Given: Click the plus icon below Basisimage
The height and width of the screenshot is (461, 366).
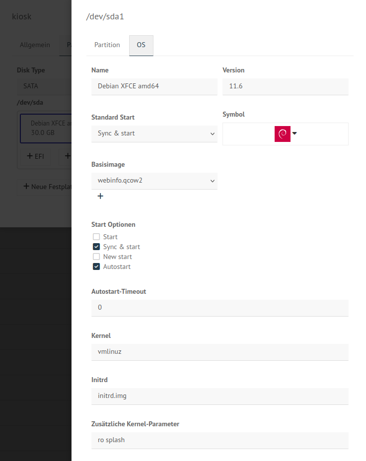Looking at the screenshot, I should (x=100, y=196).
